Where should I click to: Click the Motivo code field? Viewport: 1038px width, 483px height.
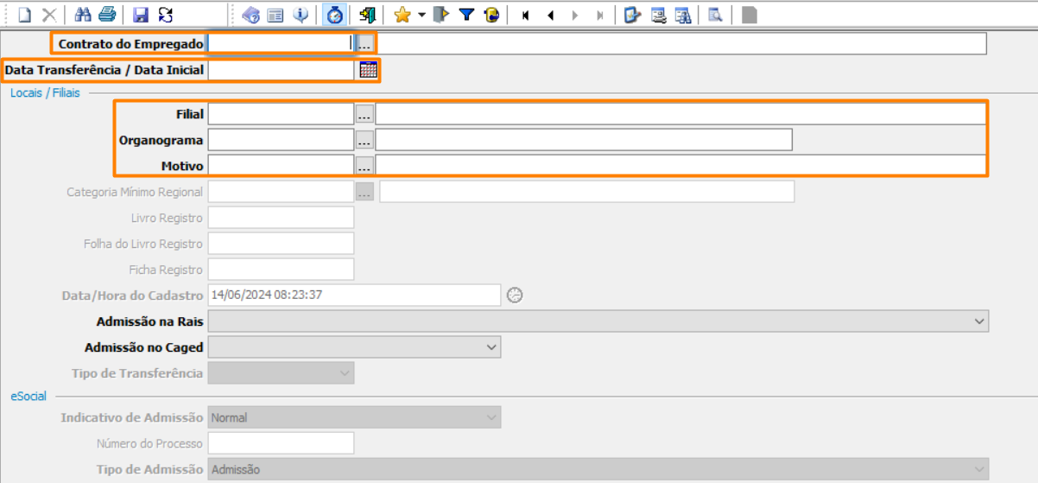point(281,166)
